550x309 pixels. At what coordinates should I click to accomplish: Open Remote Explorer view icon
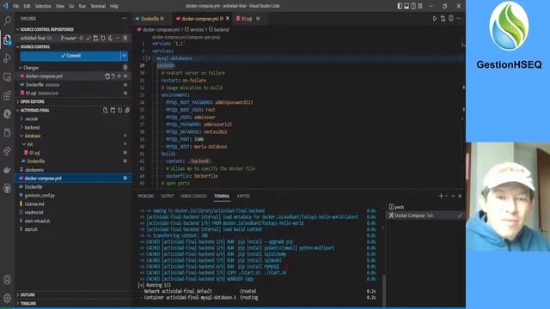8,76
